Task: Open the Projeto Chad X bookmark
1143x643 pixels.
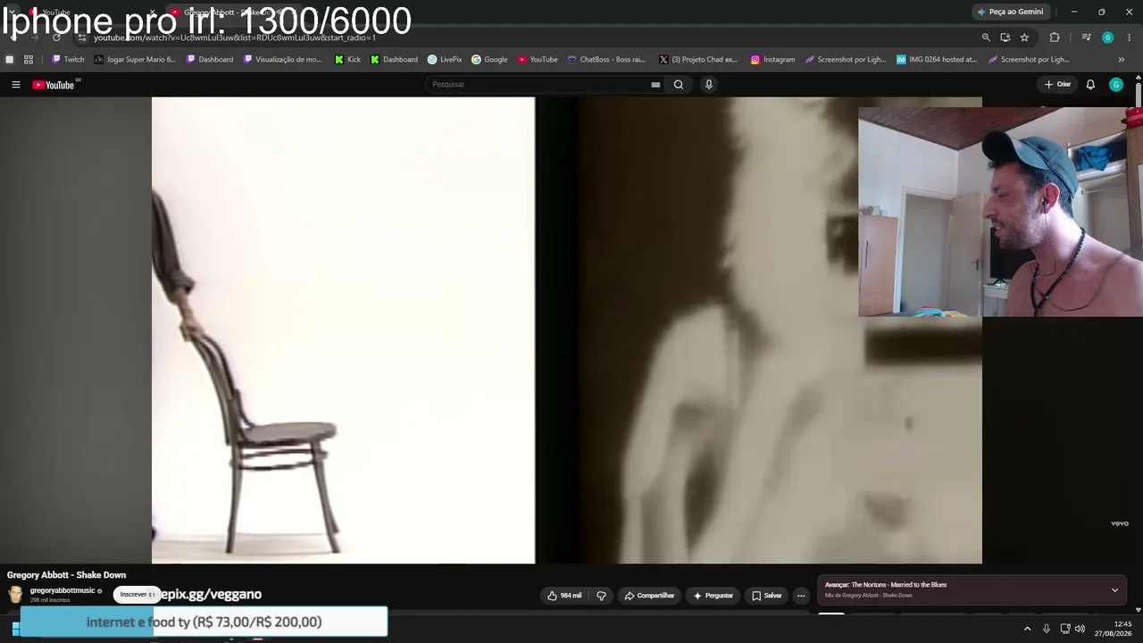Action: (x=698, y=60)
